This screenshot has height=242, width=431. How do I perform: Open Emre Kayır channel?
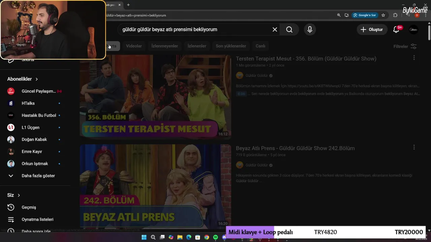tap(35, 152)
